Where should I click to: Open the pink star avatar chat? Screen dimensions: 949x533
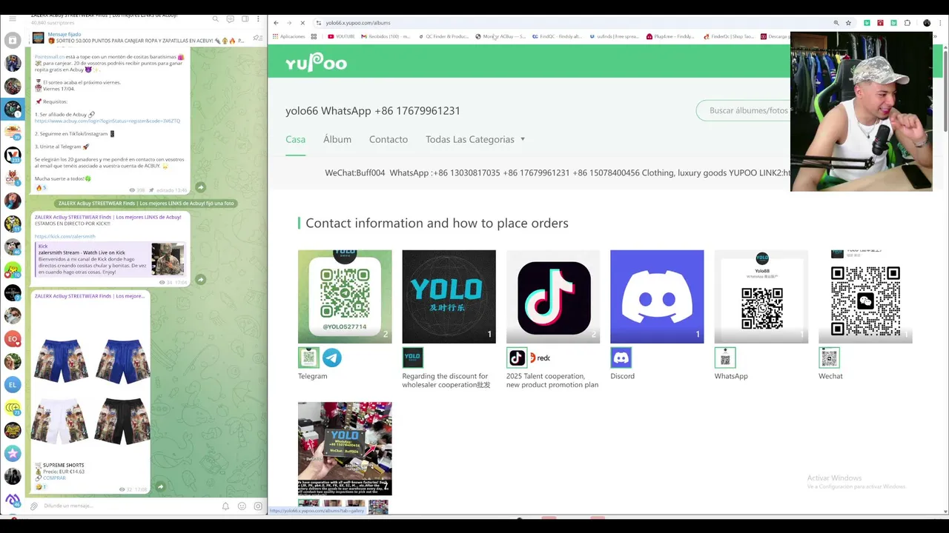point(13,453)
